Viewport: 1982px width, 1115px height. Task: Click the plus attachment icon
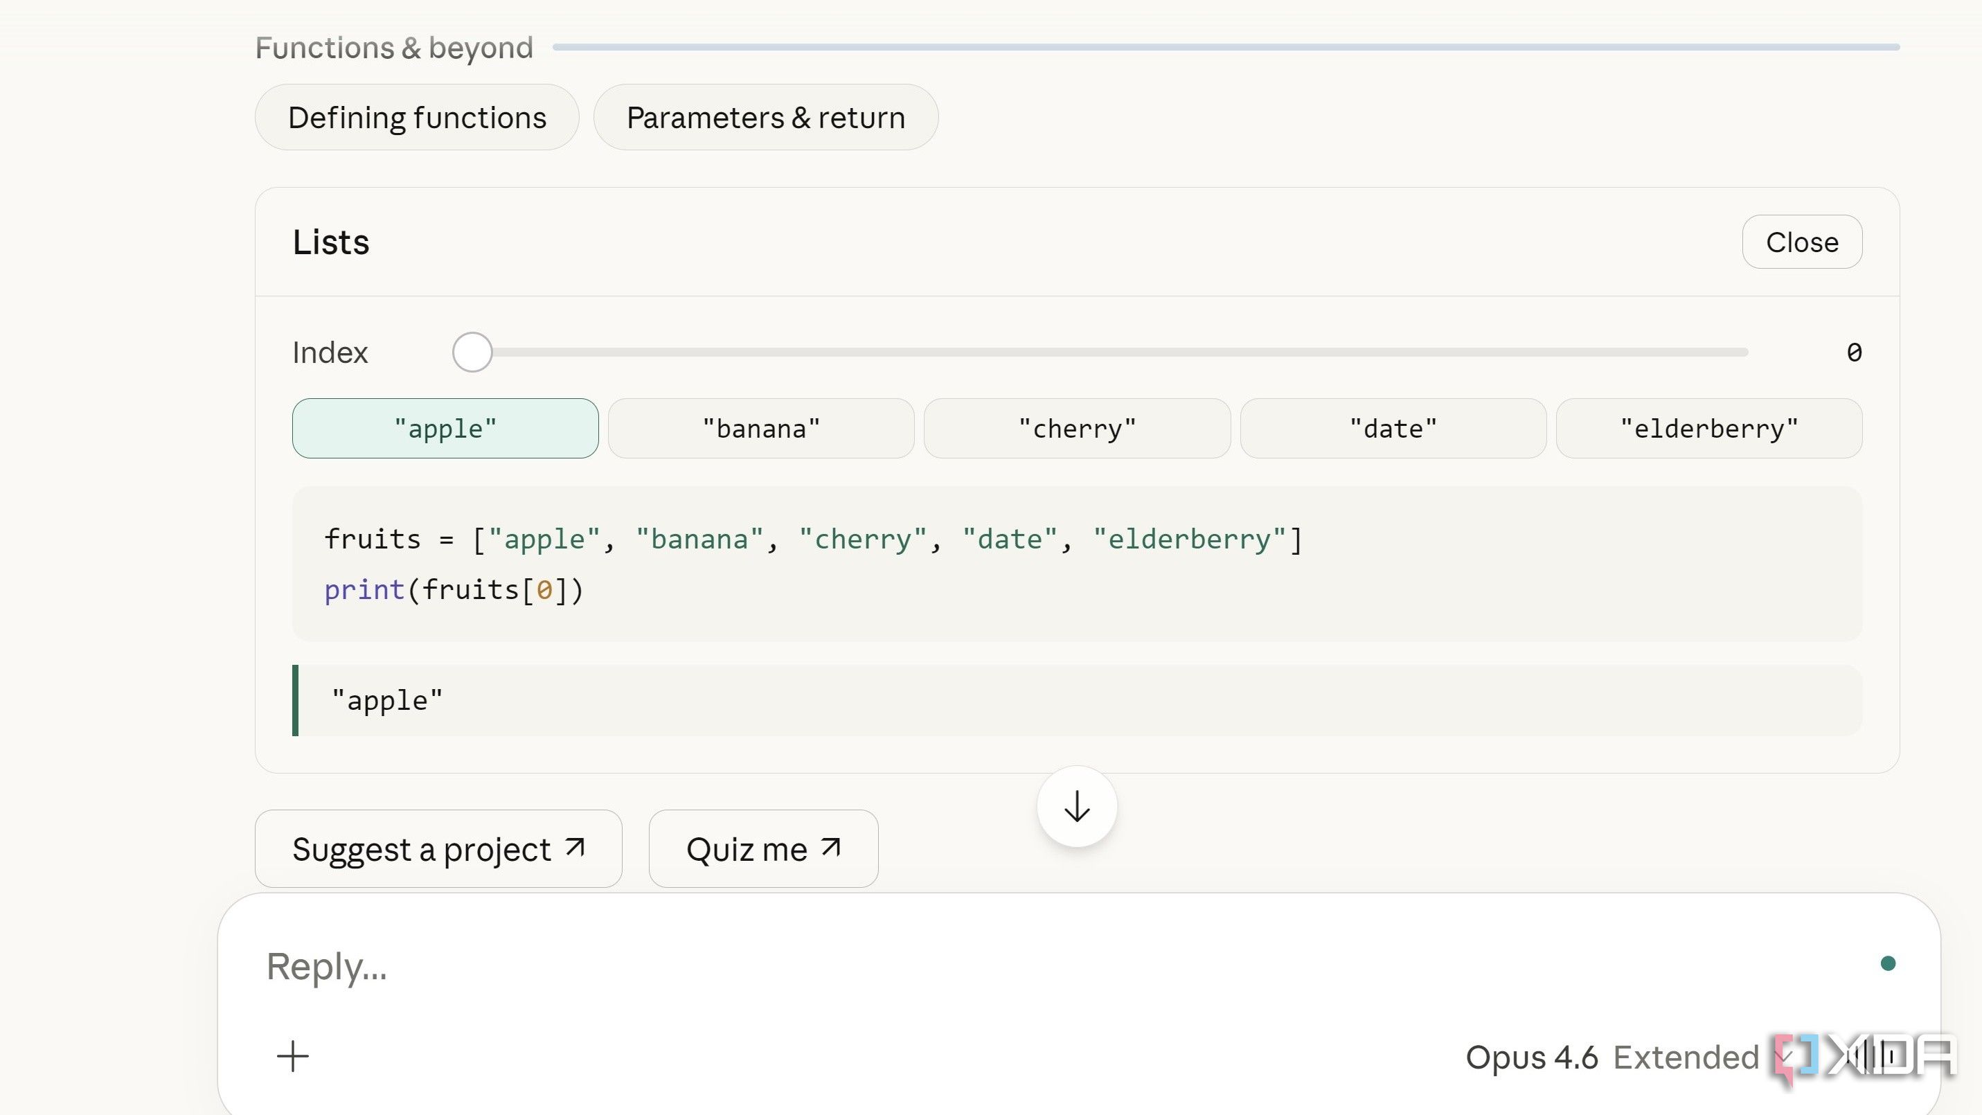click(x=292, y=1055)
